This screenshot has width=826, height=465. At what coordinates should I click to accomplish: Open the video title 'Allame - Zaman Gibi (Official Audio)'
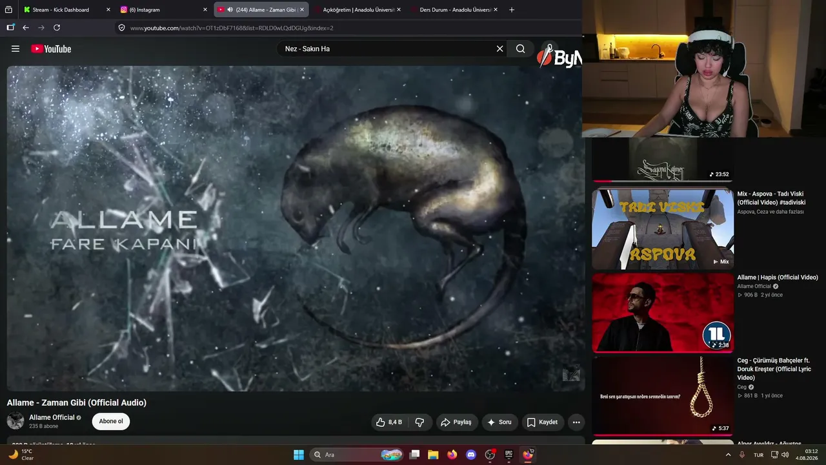pyautogui.click(x=77, y=402)
